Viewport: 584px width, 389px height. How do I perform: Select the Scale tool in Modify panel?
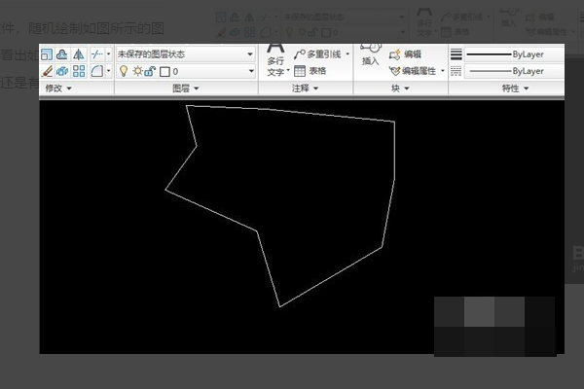pyautogui.click(x=47, y=54)
